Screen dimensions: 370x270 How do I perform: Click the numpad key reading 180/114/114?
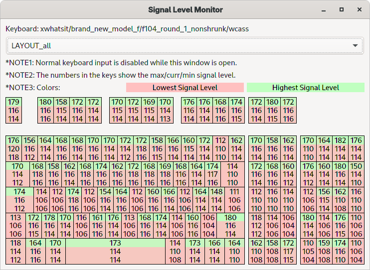coord(308,226)
